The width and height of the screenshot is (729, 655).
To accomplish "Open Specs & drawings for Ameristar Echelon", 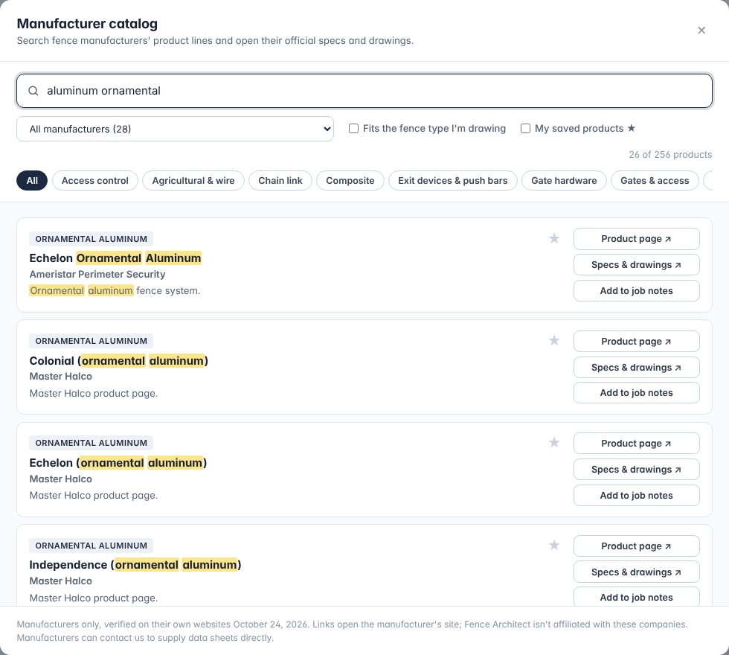I will [637, 265].
